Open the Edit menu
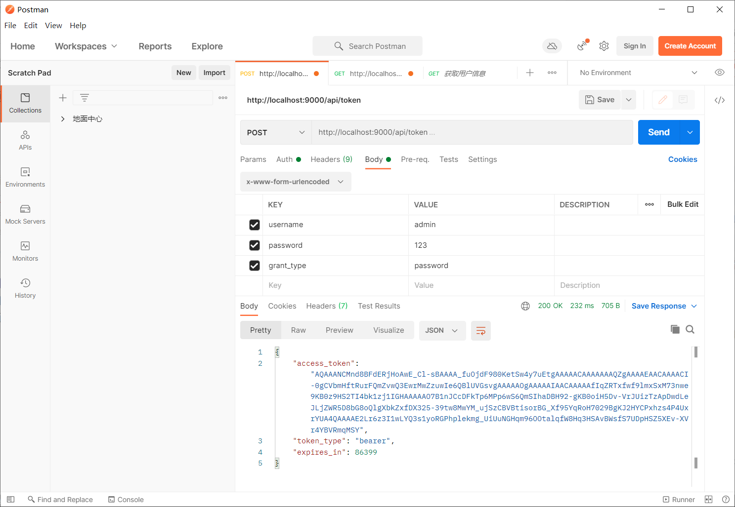 tap(31, 26)
